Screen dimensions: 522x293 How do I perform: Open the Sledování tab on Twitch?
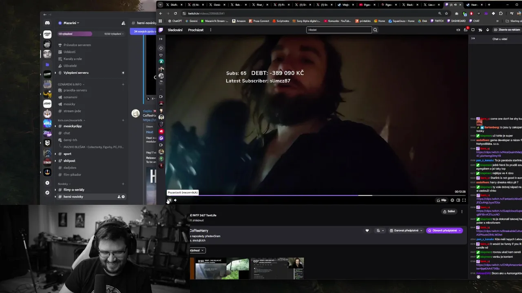pyautogui.click(x=175, y=30)
